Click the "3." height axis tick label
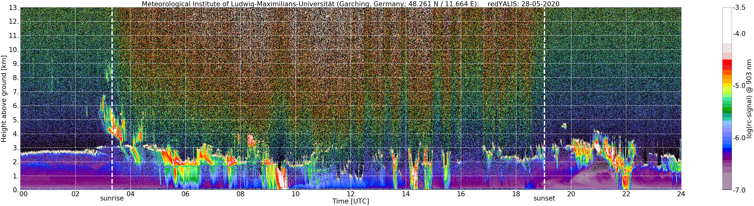The width and height of the screenshot is (754, 206). [16, 148]
